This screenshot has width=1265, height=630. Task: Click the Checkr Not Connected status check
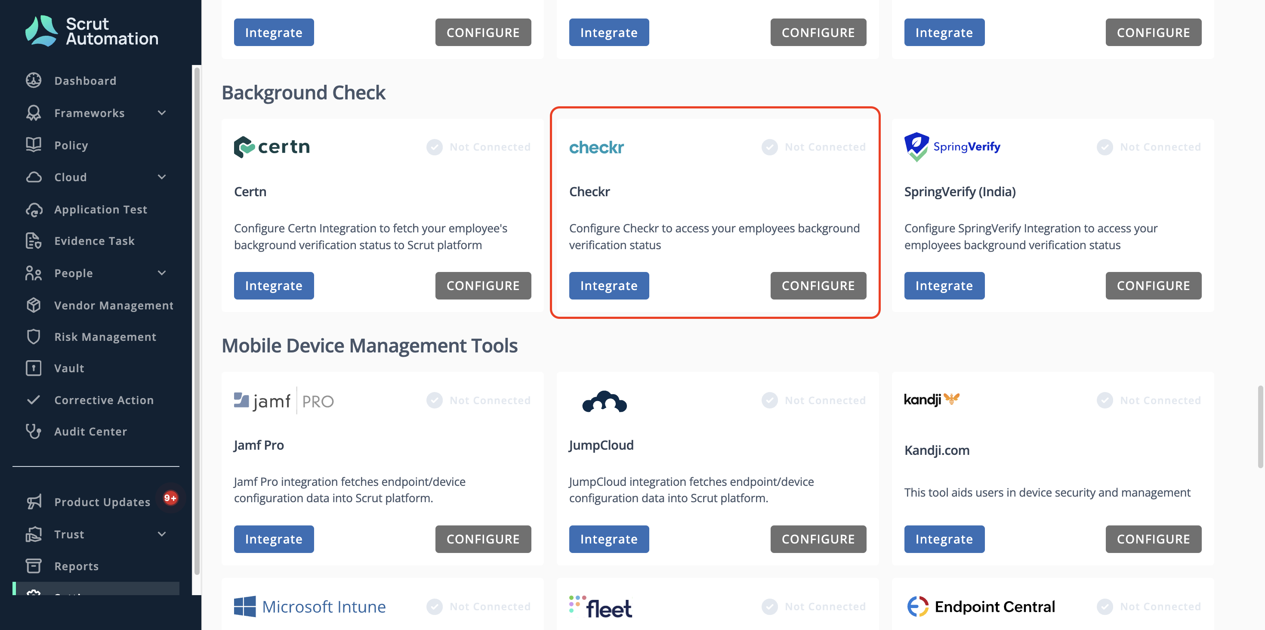769,147
